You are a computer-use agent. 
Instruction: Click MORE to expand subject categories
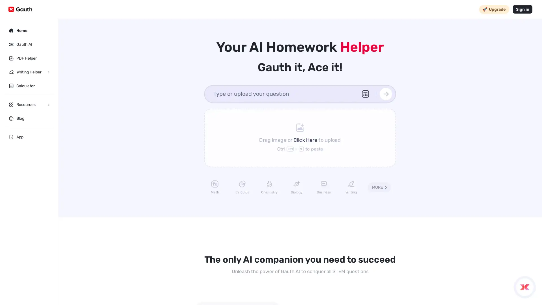pyautogui.click(x=379, y=187)
